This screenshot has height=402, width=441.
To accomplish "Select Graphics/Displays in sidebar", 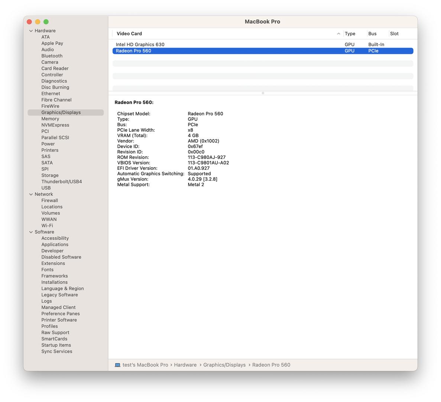I will pos(65,112).
